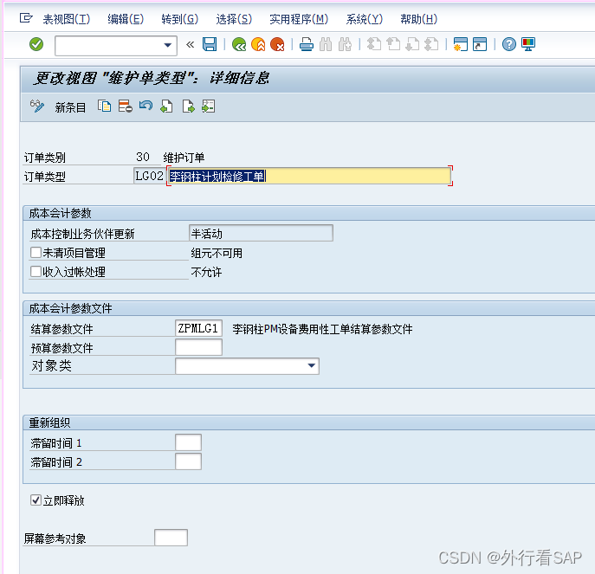Screen dimensions: 595x574
Task: Click the Other Entry icon
Action: click(209, 106)
